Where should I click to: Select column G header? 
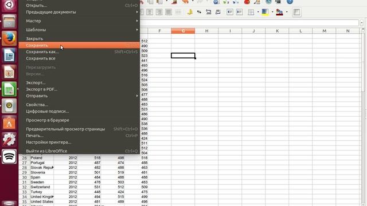click(183, 31)
